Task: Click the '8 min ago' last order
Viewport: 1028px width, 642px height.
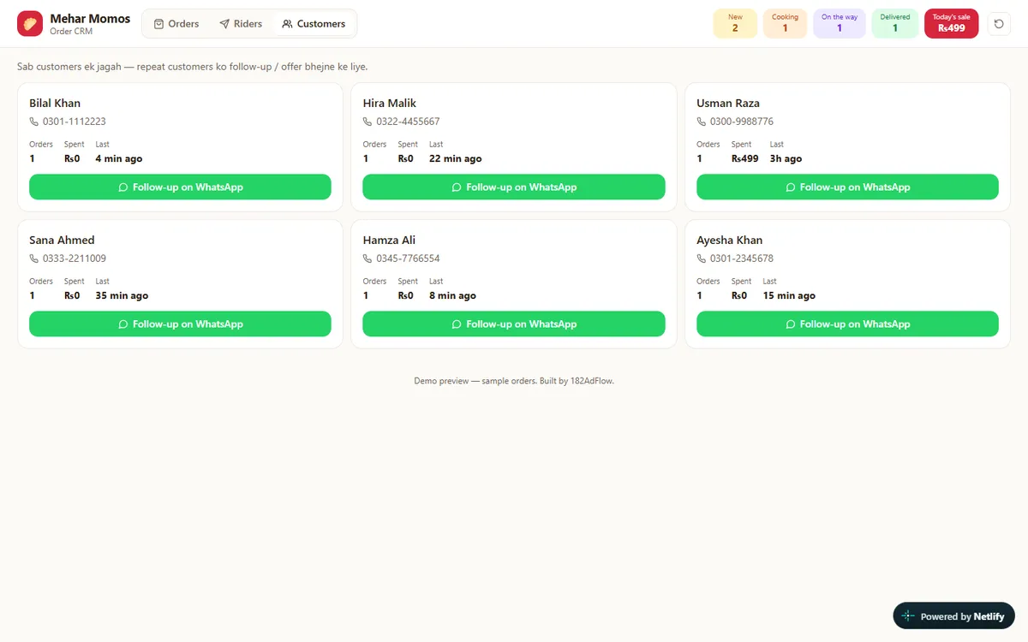Action: pyautogui.click(x=452, y=295)
